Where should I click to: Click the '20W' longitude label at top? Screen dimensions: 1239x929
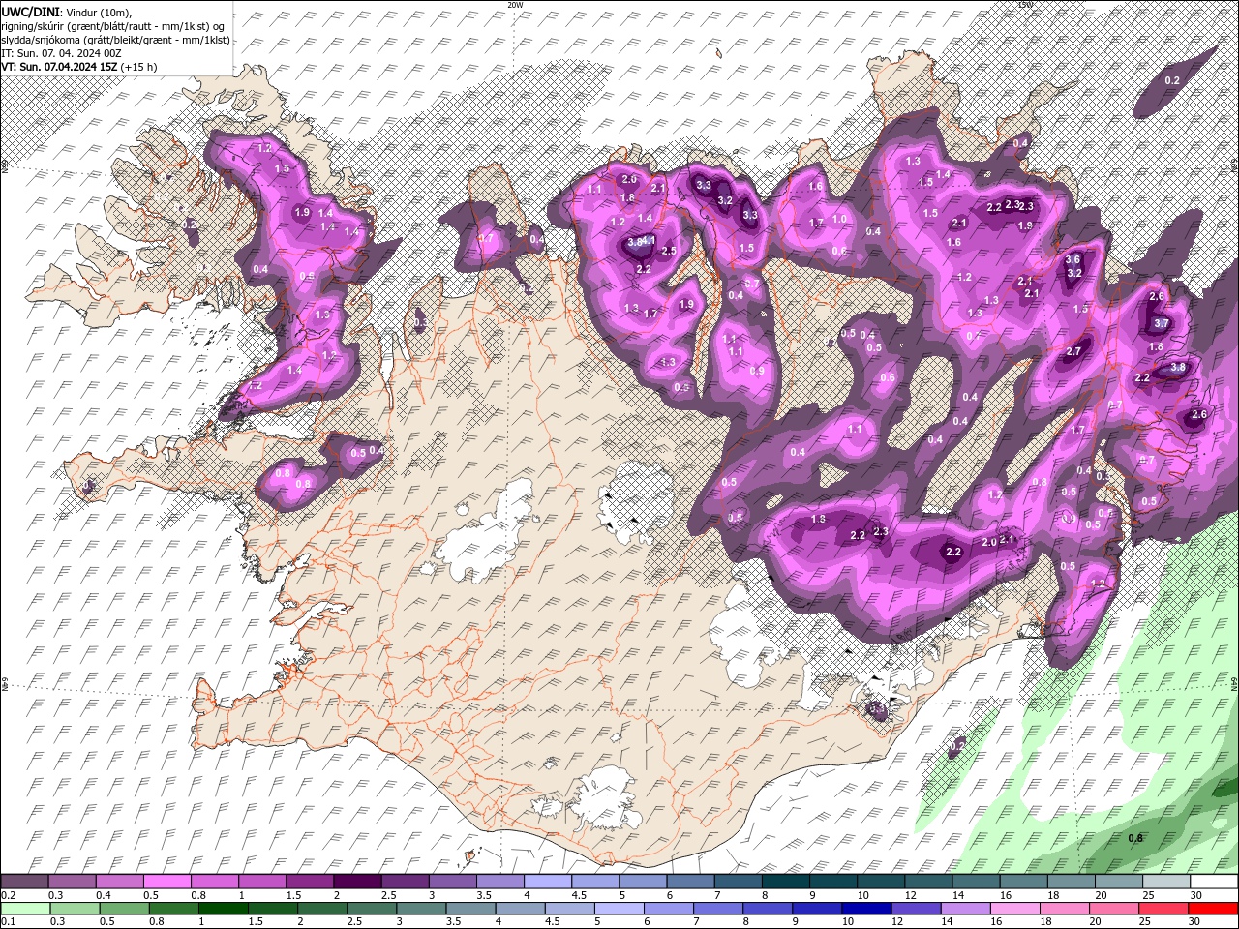pos(515,5)
